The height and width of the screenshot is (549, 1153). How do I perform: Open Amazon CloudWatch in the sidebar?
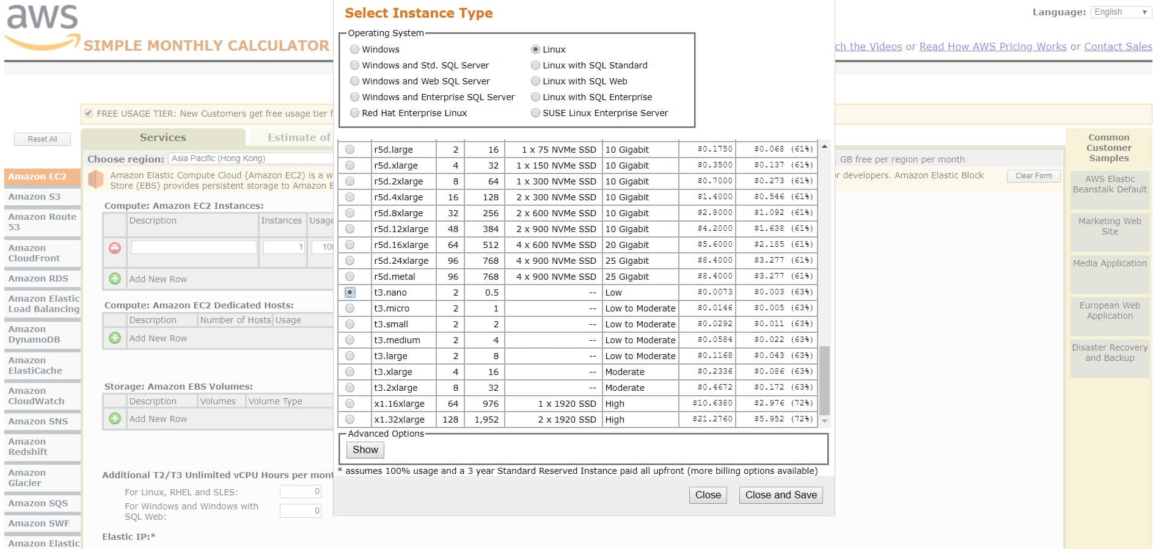(42, 396)
